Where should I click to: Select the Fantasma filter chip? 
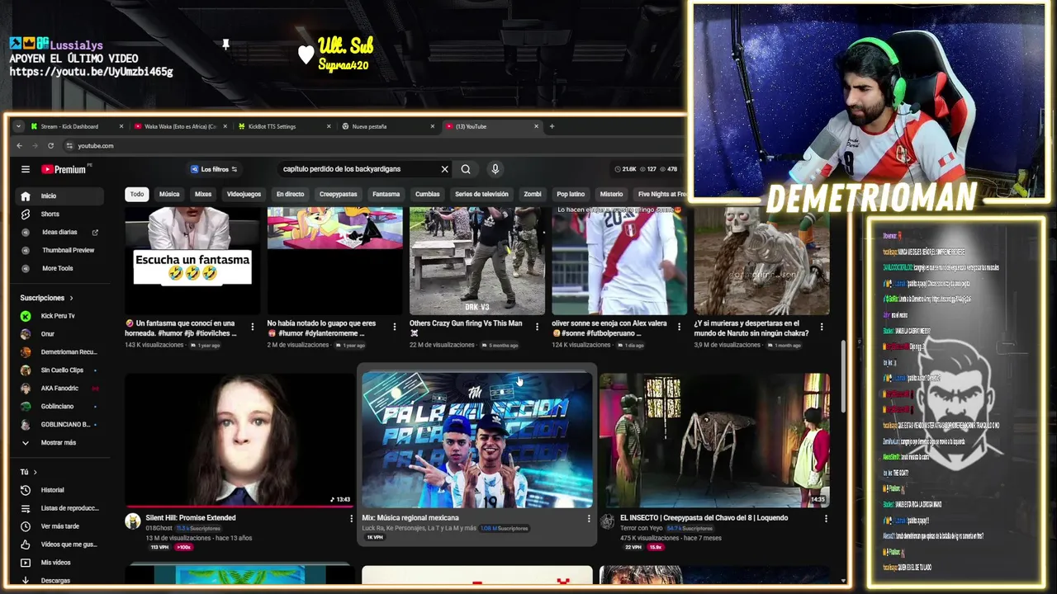click(x=386, y=194)
